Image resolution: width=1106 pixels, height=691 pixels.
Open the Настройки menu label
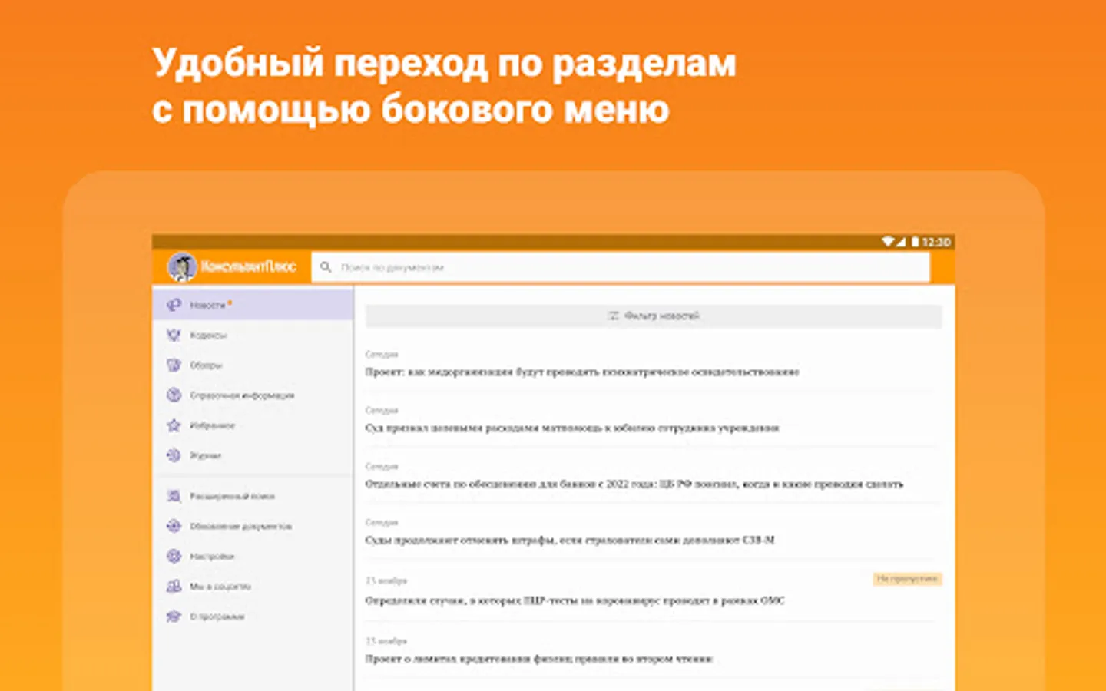(212, 556)
